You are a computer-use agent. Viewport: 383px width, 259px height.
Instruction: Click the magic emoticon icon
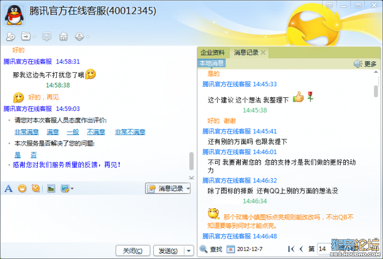[36, 189]
